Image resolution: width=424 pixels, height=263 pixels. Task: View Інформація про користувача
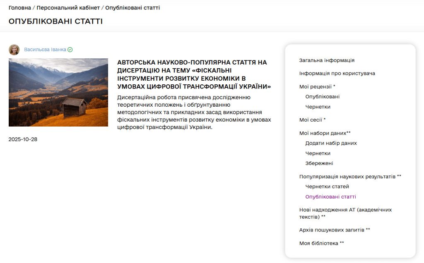pos(336,73)
